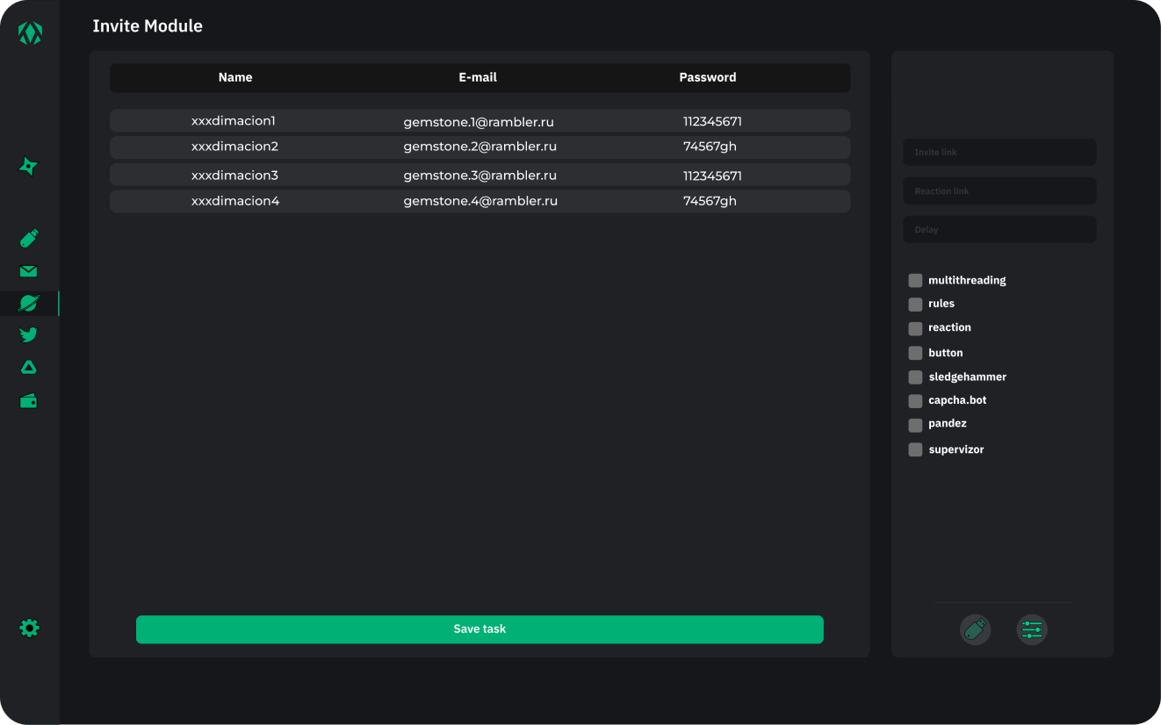Click the sliders adjustment icon button
The image size is (1161, 725).
point(1032,629)
